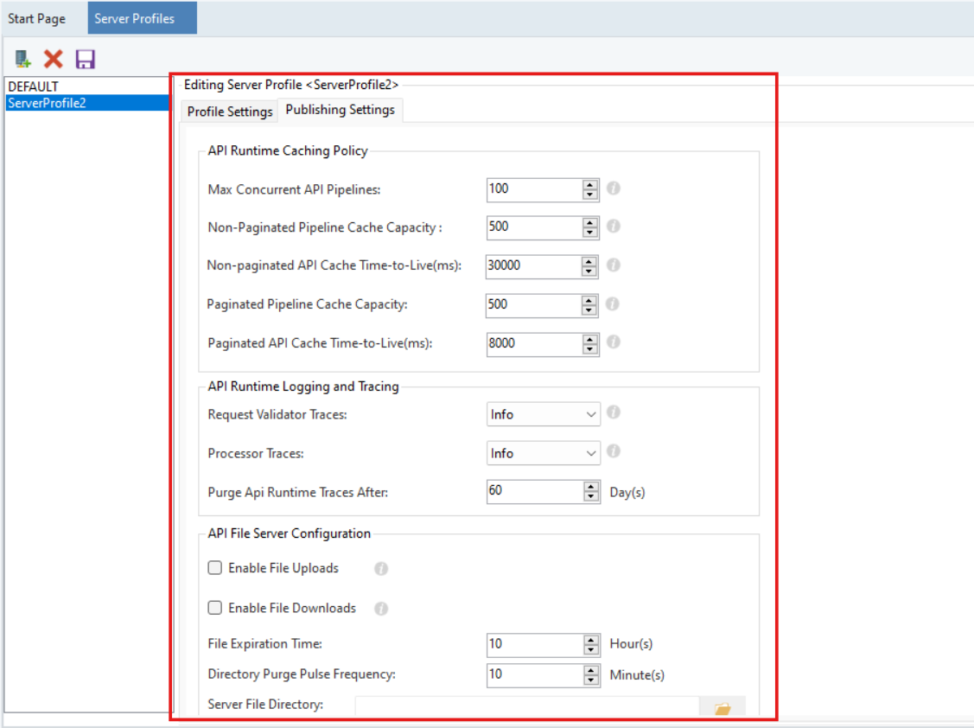This screenshot has width=974, height=728.
Task: Expand the Request Validator Traces dropdown
Action: [x=591, y=415]
